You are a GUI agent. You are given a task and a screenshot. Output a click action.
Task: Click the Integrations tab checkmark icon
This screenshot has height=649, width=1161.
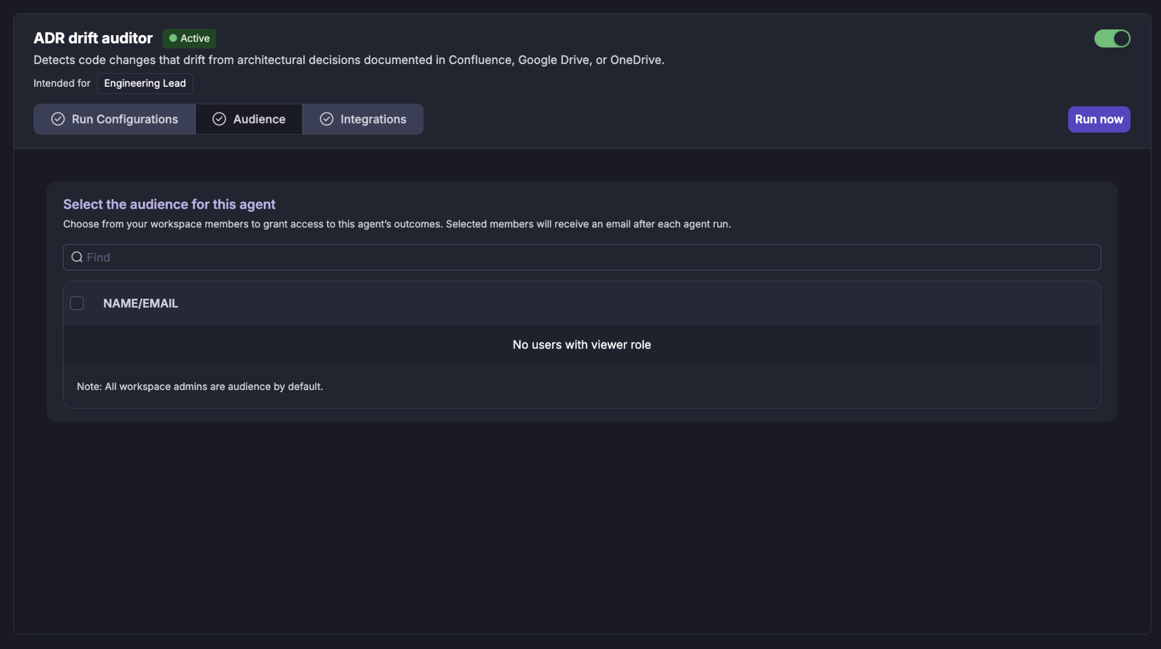[x=327, y=119]
